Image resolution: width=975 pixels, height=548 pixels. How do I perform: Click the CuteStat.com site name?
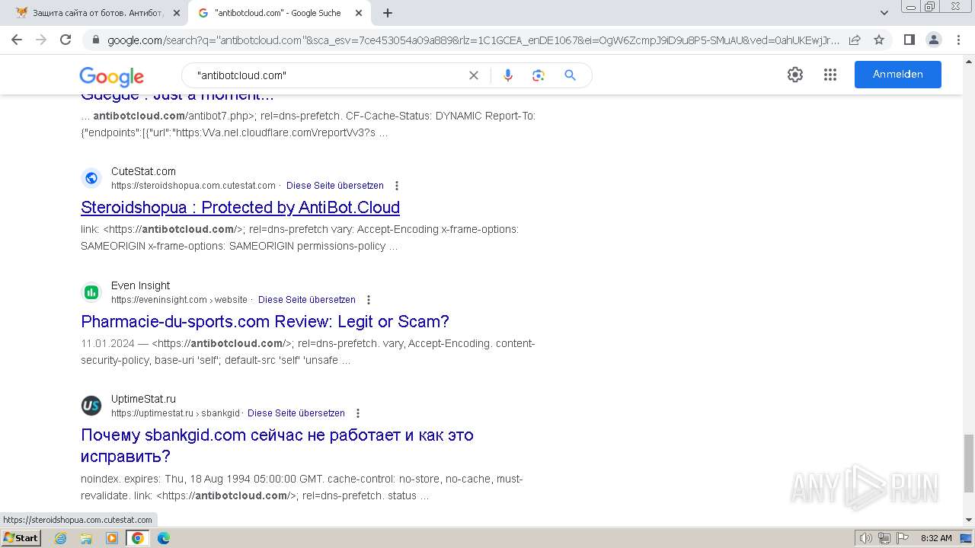[143, 171]
